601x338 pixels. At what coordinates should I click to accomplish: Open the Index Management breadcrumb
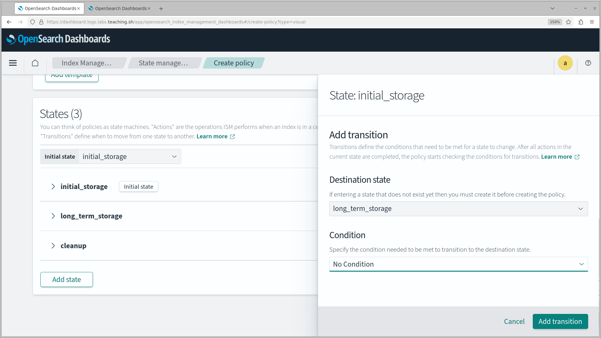click(x=87, y=63)
